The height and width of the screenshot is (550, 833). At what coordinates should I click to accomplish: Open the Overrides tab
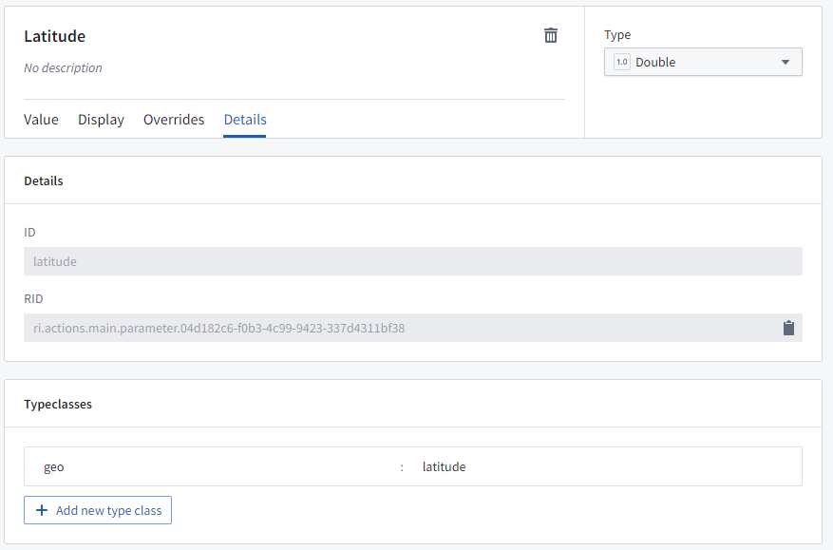pos(174,120)
